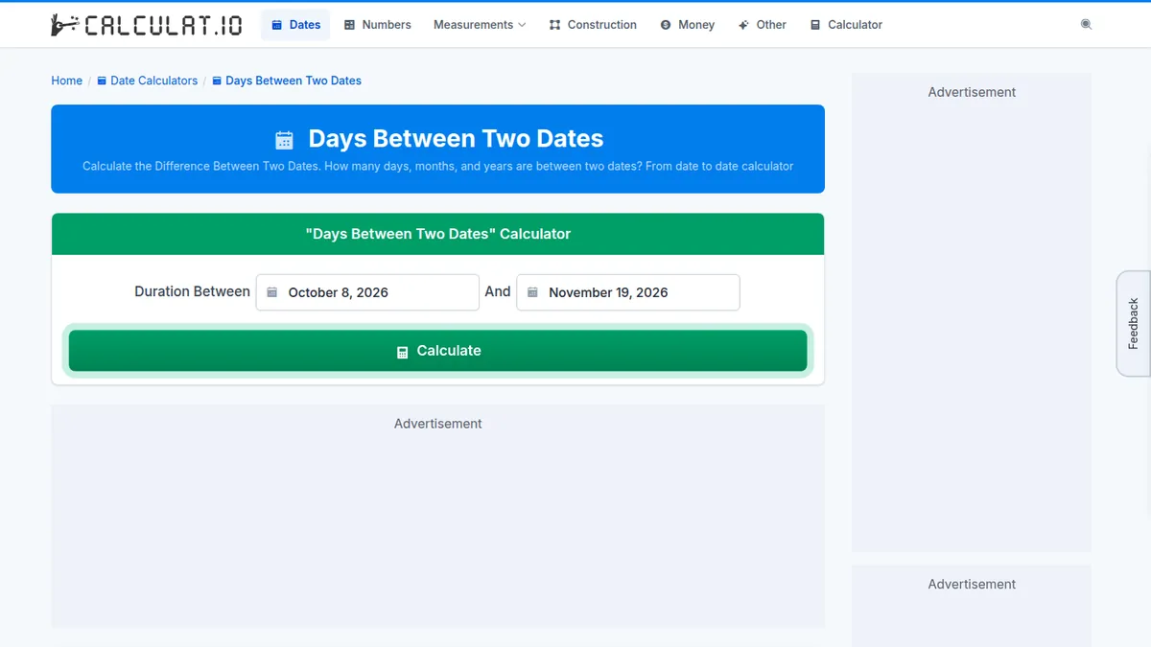Click the "Days Between Two Dates" Calculator header

(437, 234)
